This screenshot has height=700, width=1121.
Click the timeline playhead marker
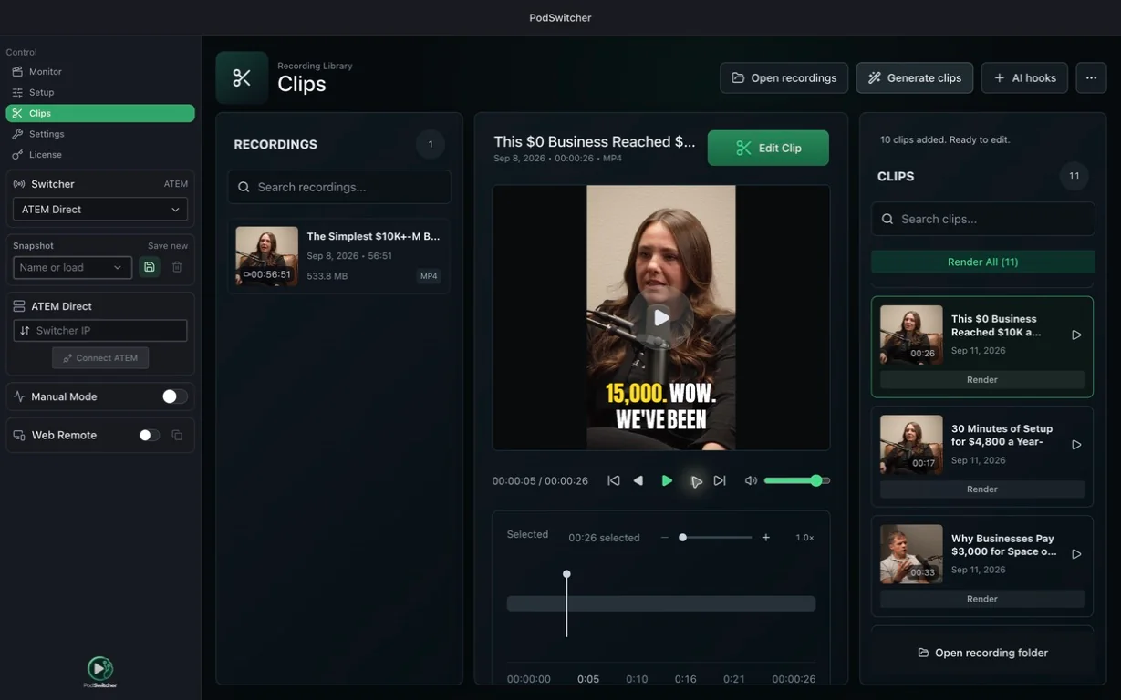point(566,574)
